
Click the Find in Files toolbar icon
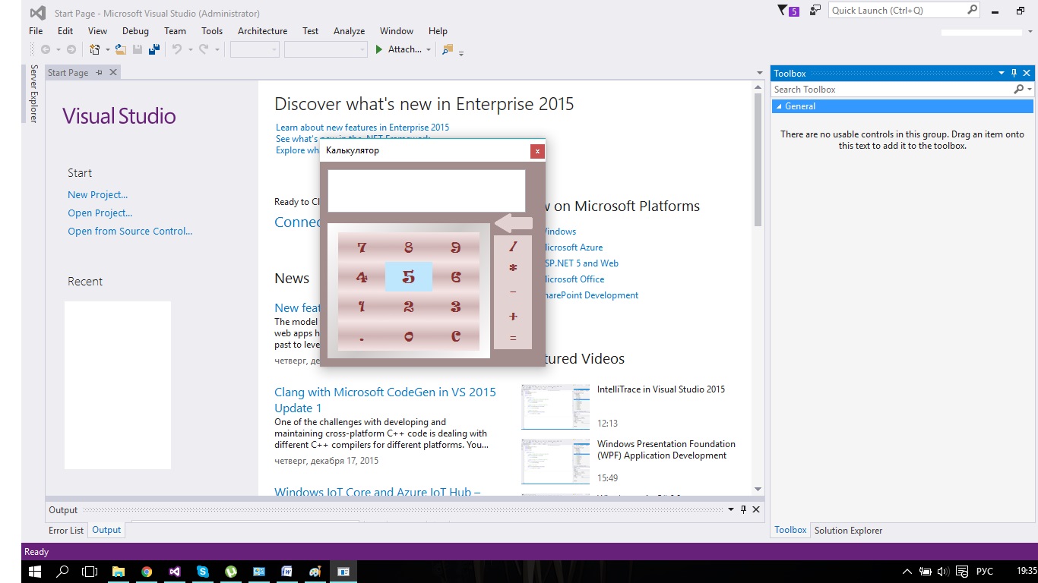(447, 49)
